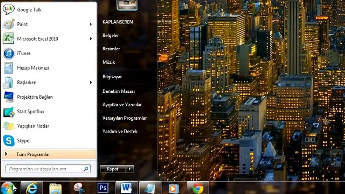Image resolution: width=345 pixels, height=194 pixels.
Task: Click the Photoshop icon in the taskbar
Action: [x=103, y=188]
